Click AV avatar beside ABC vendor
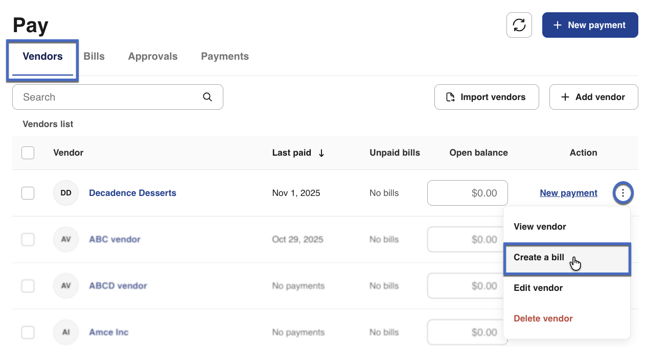The width and height of the screenshot is (646, 347). point(66,239)
